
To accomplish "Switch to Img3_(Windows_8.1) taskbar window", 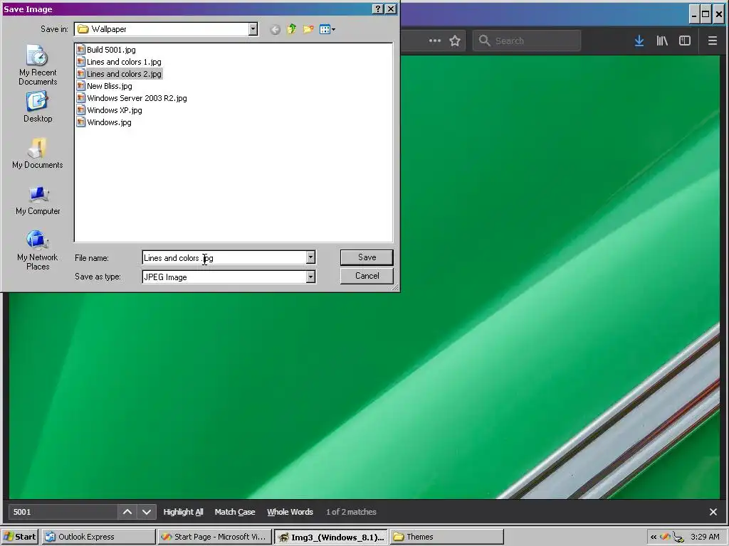I will point(330,537).
